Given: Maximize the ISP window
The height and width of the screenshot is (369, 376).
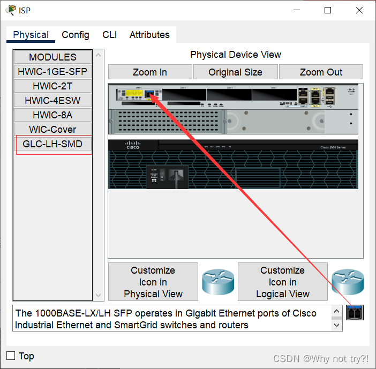Looking at the screenshot, I should [328, 10].
